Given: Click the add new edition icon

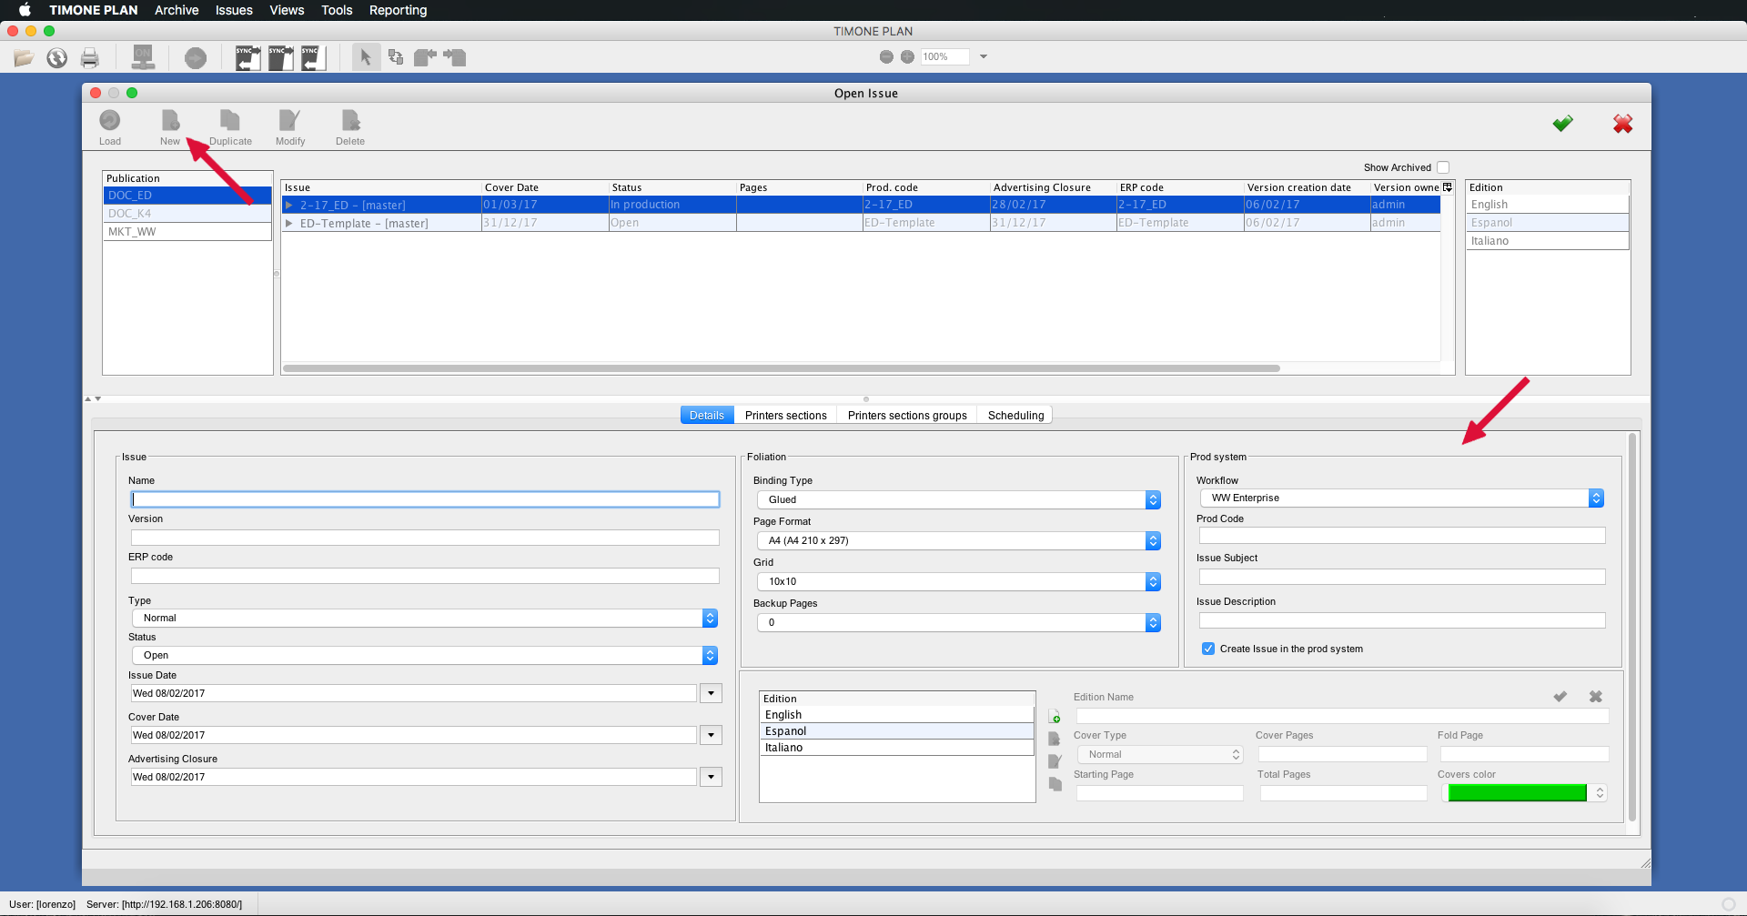Looking at the screenshot, I should [1055, 717].
